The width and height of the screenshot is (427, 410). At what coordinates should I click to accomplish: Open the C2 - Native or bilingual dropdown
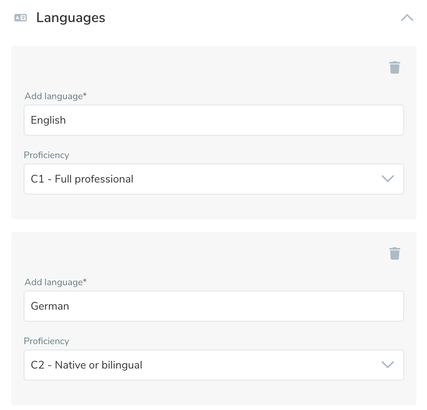213,365
